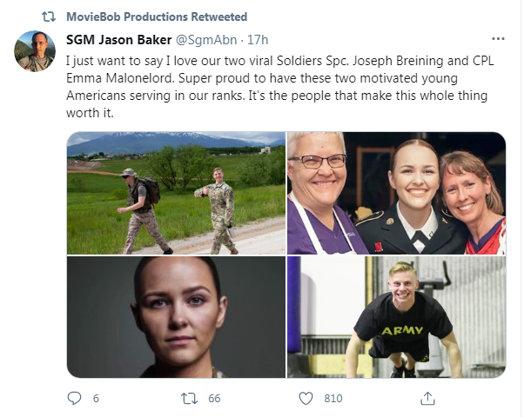Click the 810 likes count
This screenshot has width=524, height=417.
(x=333, y=398)
